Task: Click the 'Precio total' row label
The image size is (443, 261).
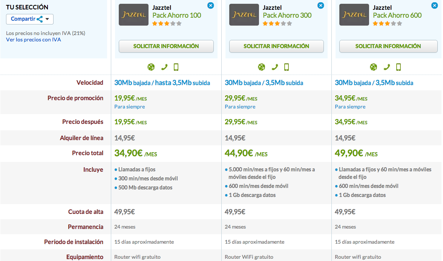Action: pyautogui.click(x=87, y=153)
